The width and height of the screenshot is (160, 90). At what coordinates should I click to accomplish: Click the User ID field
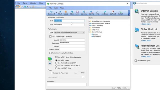pos(72,40)
